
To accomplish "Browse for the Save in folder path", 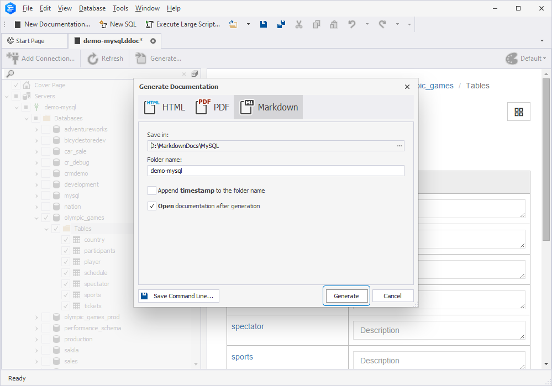I will pos(399,146).
